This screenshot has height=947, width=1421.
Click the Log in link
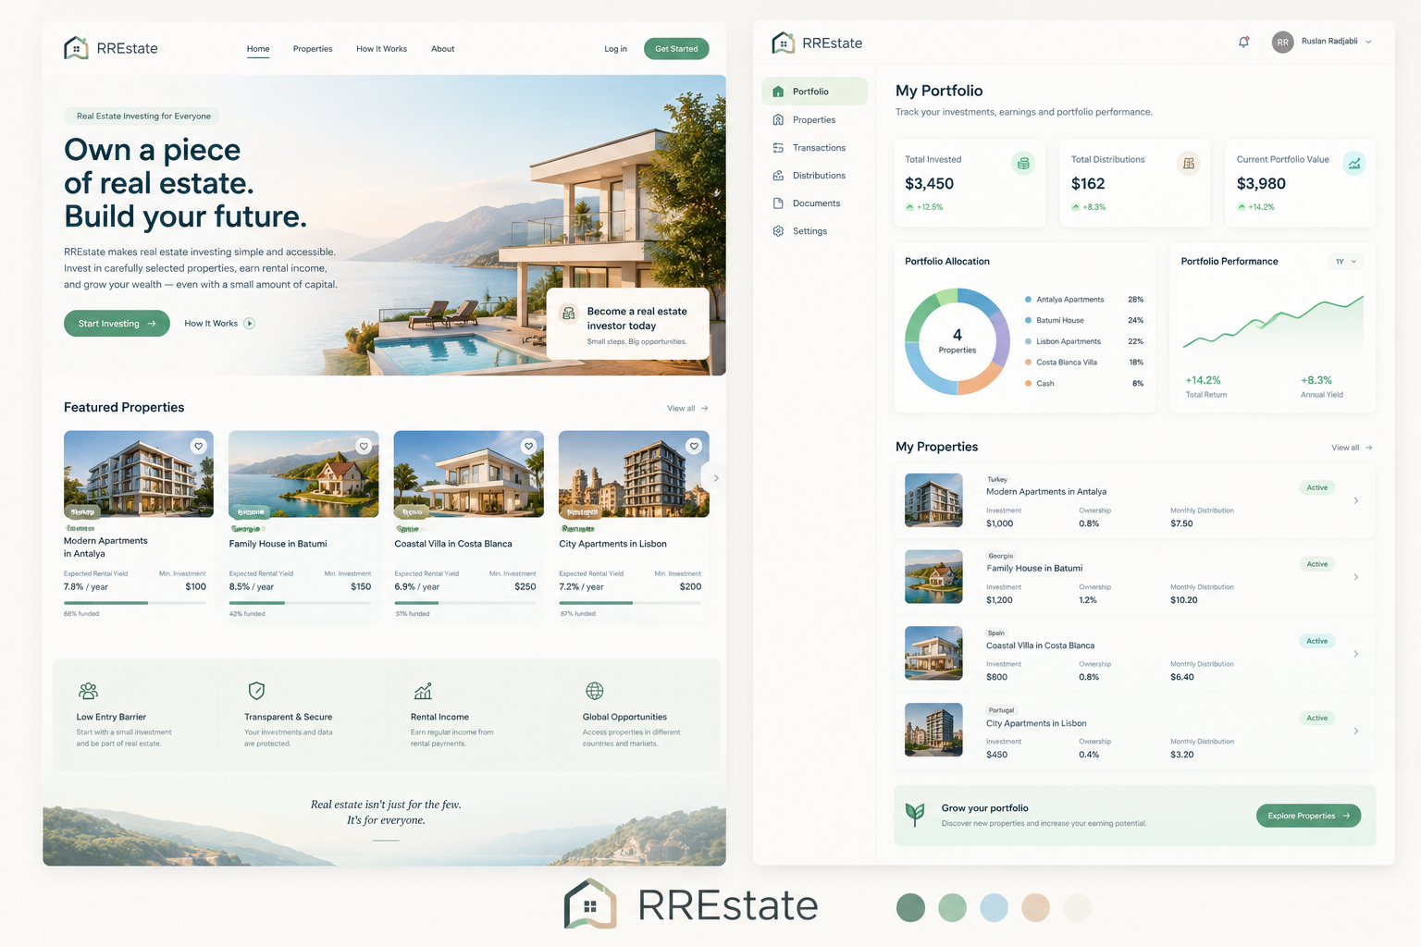(x=615, y=49)
